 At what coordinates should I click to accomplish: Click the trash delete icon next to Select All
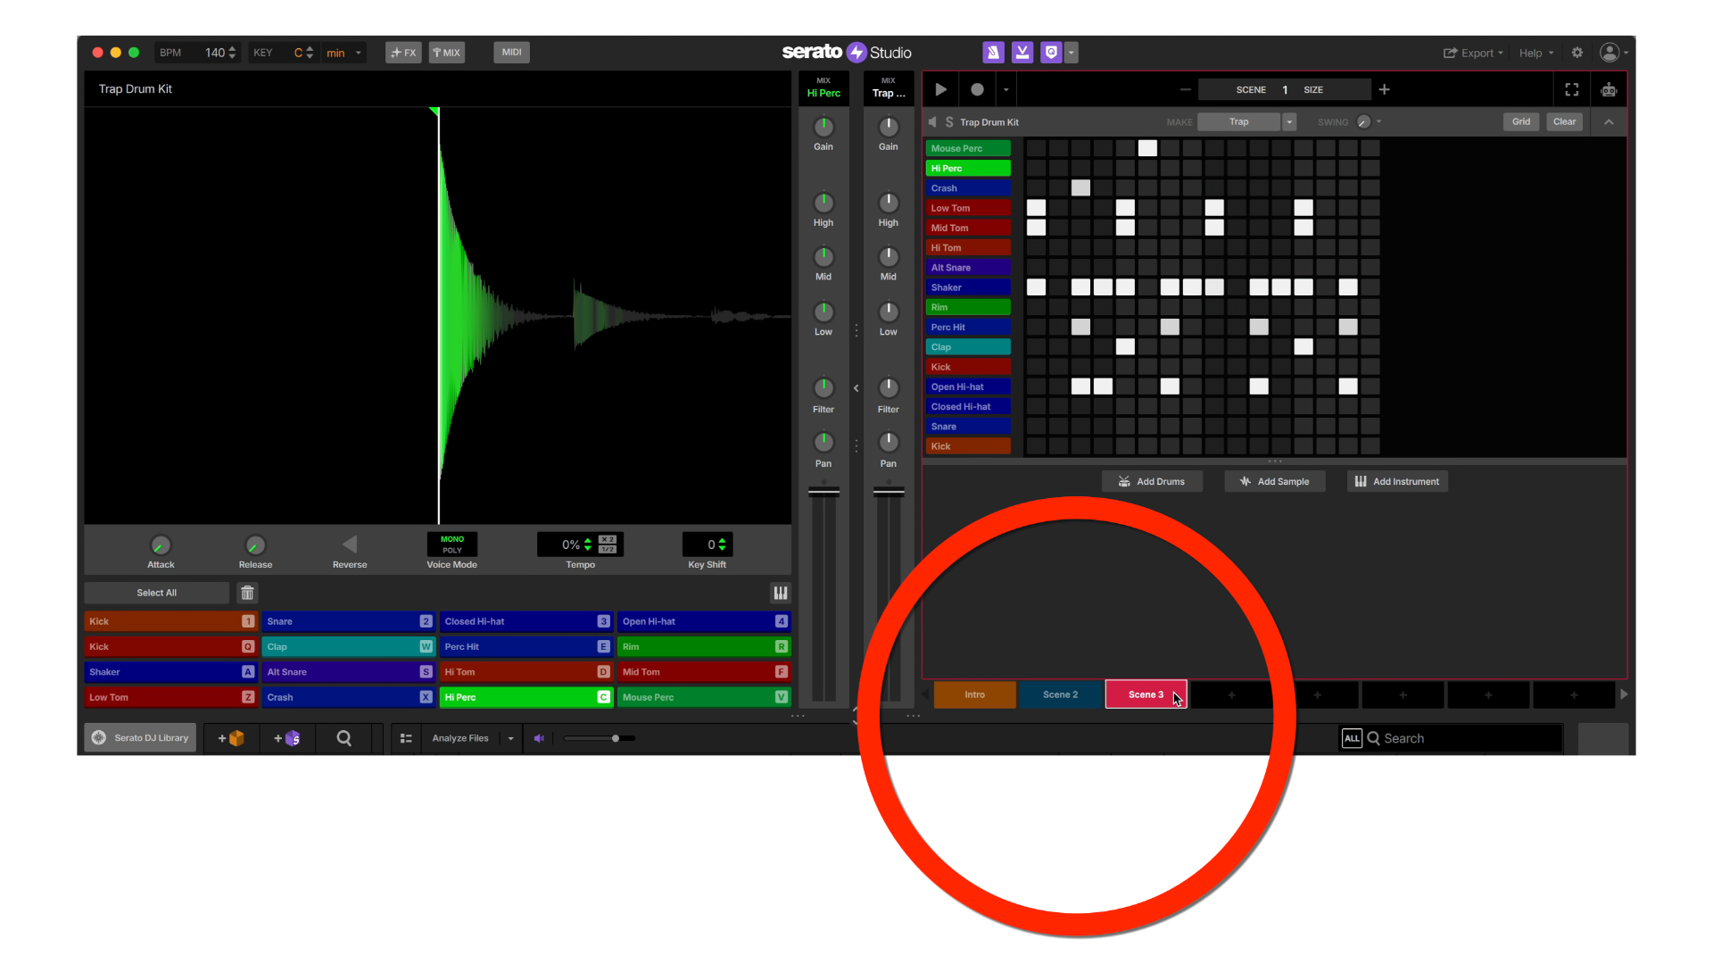pos(247,593)
